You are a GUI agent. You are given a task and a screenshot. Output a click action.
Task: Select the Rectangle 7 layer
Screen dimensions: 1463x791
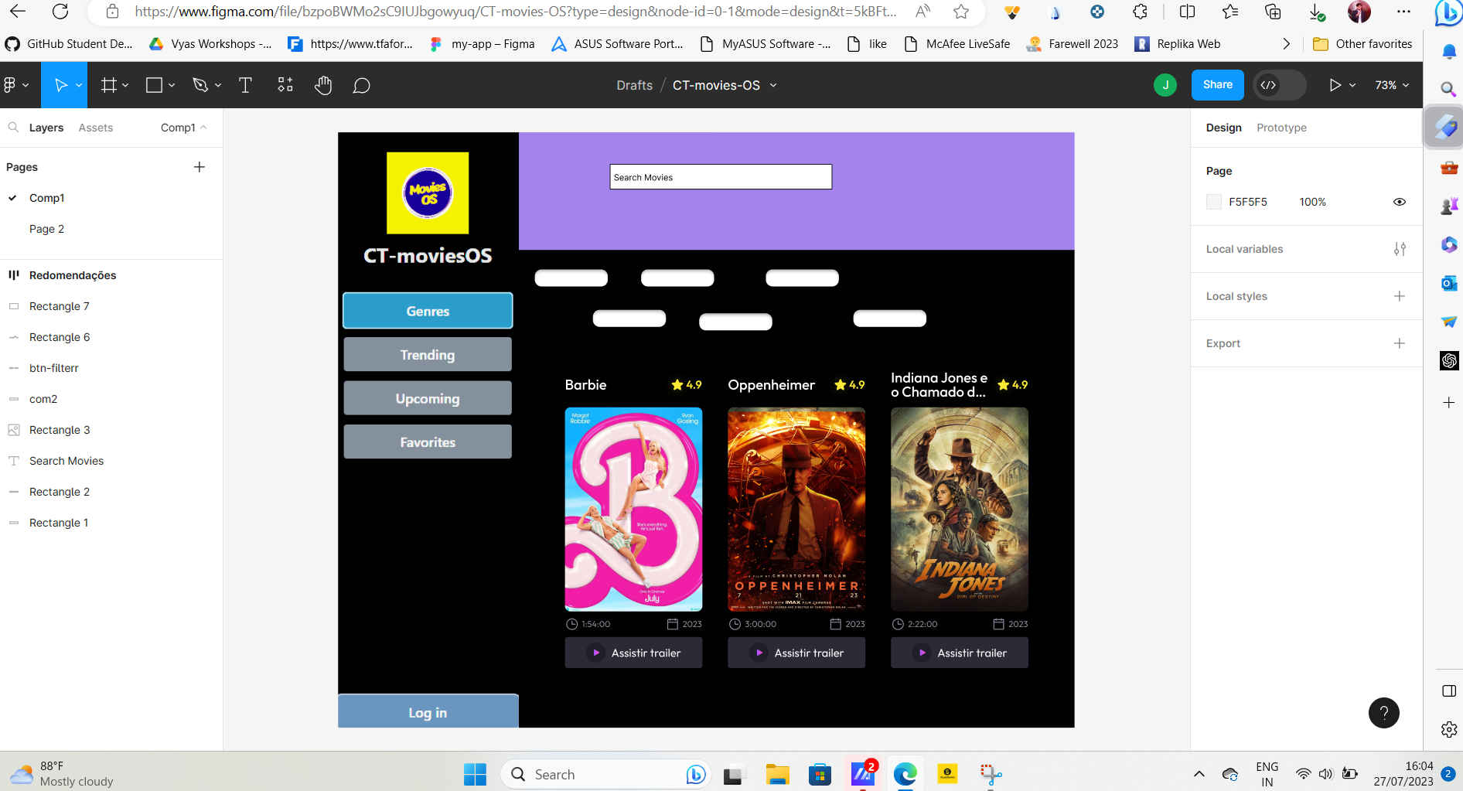pyautogui.click(x=58, y=306)
